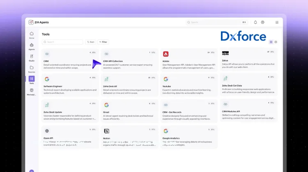Click the Zakya logo icon
The image size is (308, 172).
(x=225, y=53)
